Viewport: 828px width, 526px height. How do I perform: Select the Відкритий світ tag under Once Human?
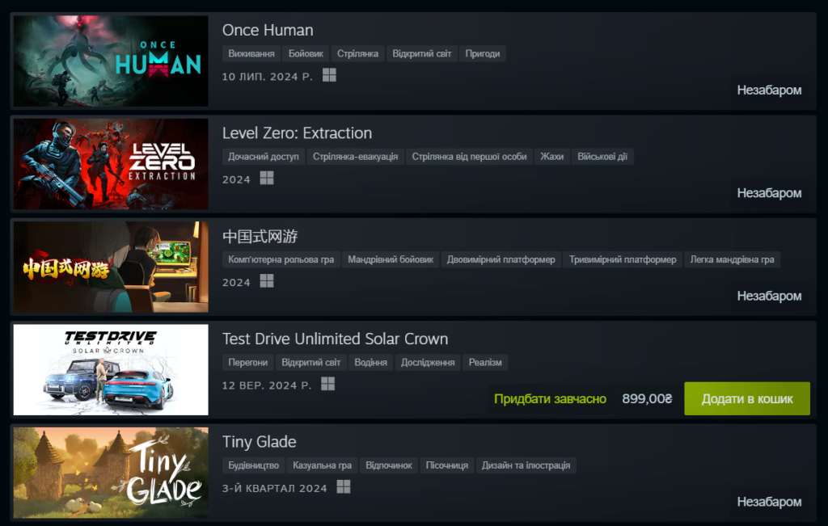422,54
